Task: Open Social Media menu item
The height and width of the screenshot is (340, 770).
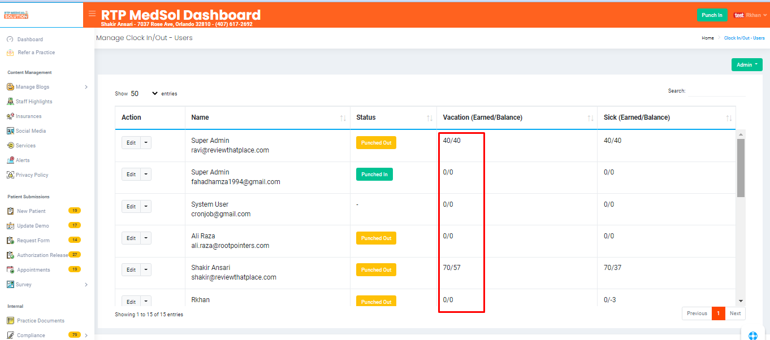Action: 31,131
